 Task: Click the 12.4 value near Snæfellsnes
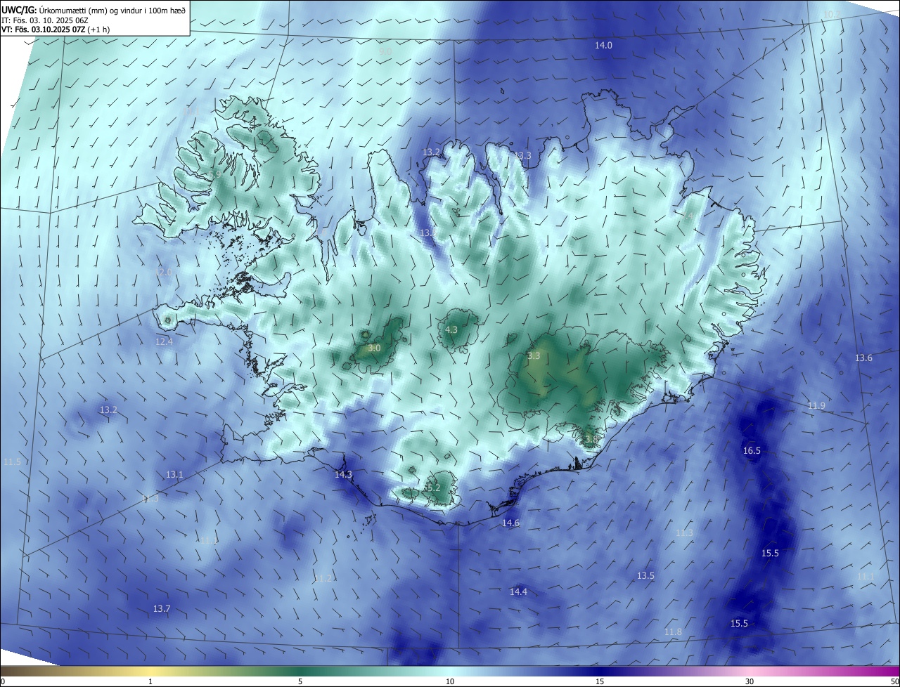tap(164, 341)
